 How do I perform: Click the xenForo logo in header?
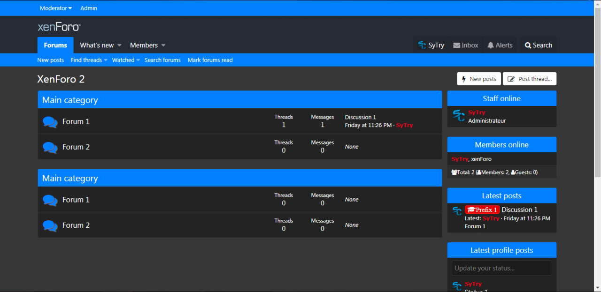[x=59, y=27]
